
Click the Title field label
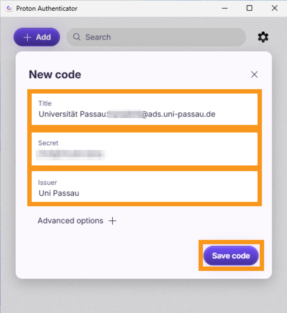coord(45,103)
